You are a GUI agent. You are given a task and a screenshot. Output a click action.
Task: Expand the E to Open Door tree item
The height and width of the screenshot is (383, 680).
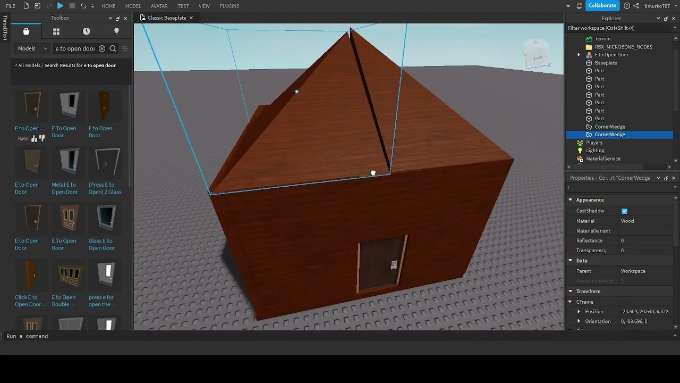coord(579,55)
